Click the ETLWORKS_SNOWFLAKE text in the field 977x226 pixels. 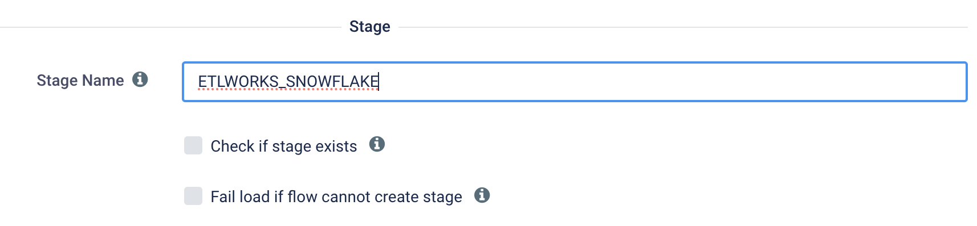(x=288, y=82)
